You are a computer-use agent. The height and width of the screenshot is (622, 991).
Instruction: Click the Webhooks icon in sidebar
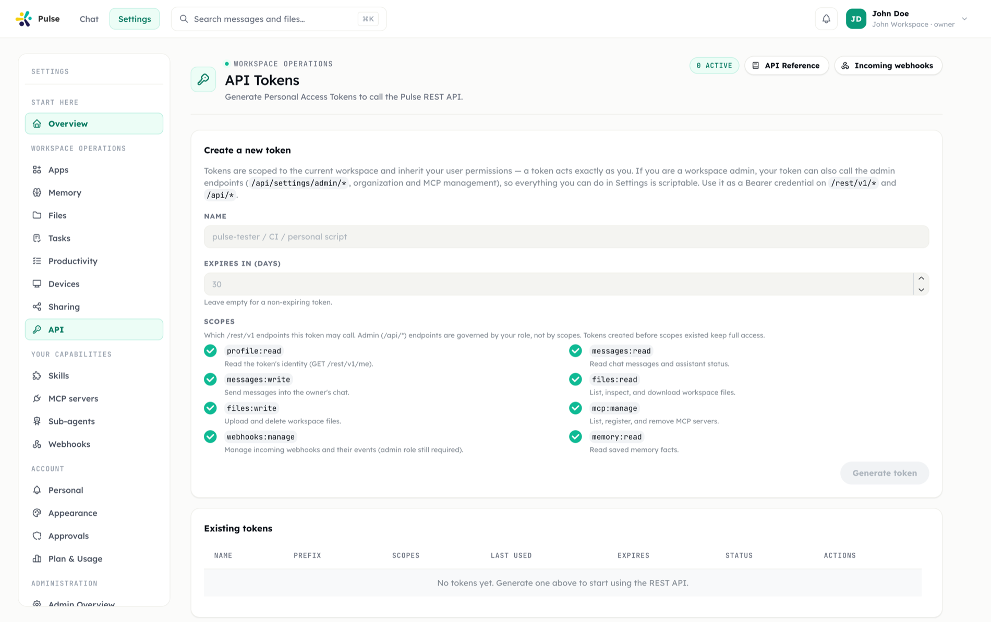click(37, 444)
